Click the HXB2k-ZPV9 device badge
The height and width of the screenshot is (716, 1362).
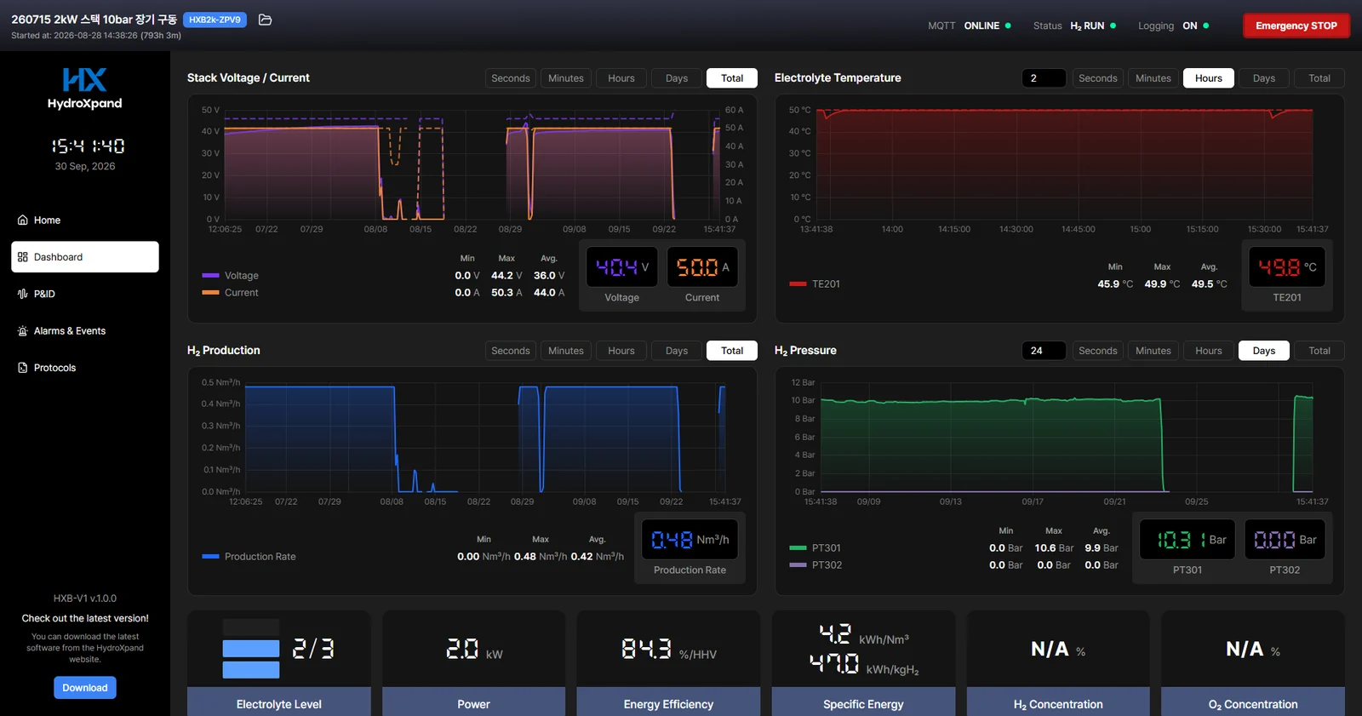(215, 20)
